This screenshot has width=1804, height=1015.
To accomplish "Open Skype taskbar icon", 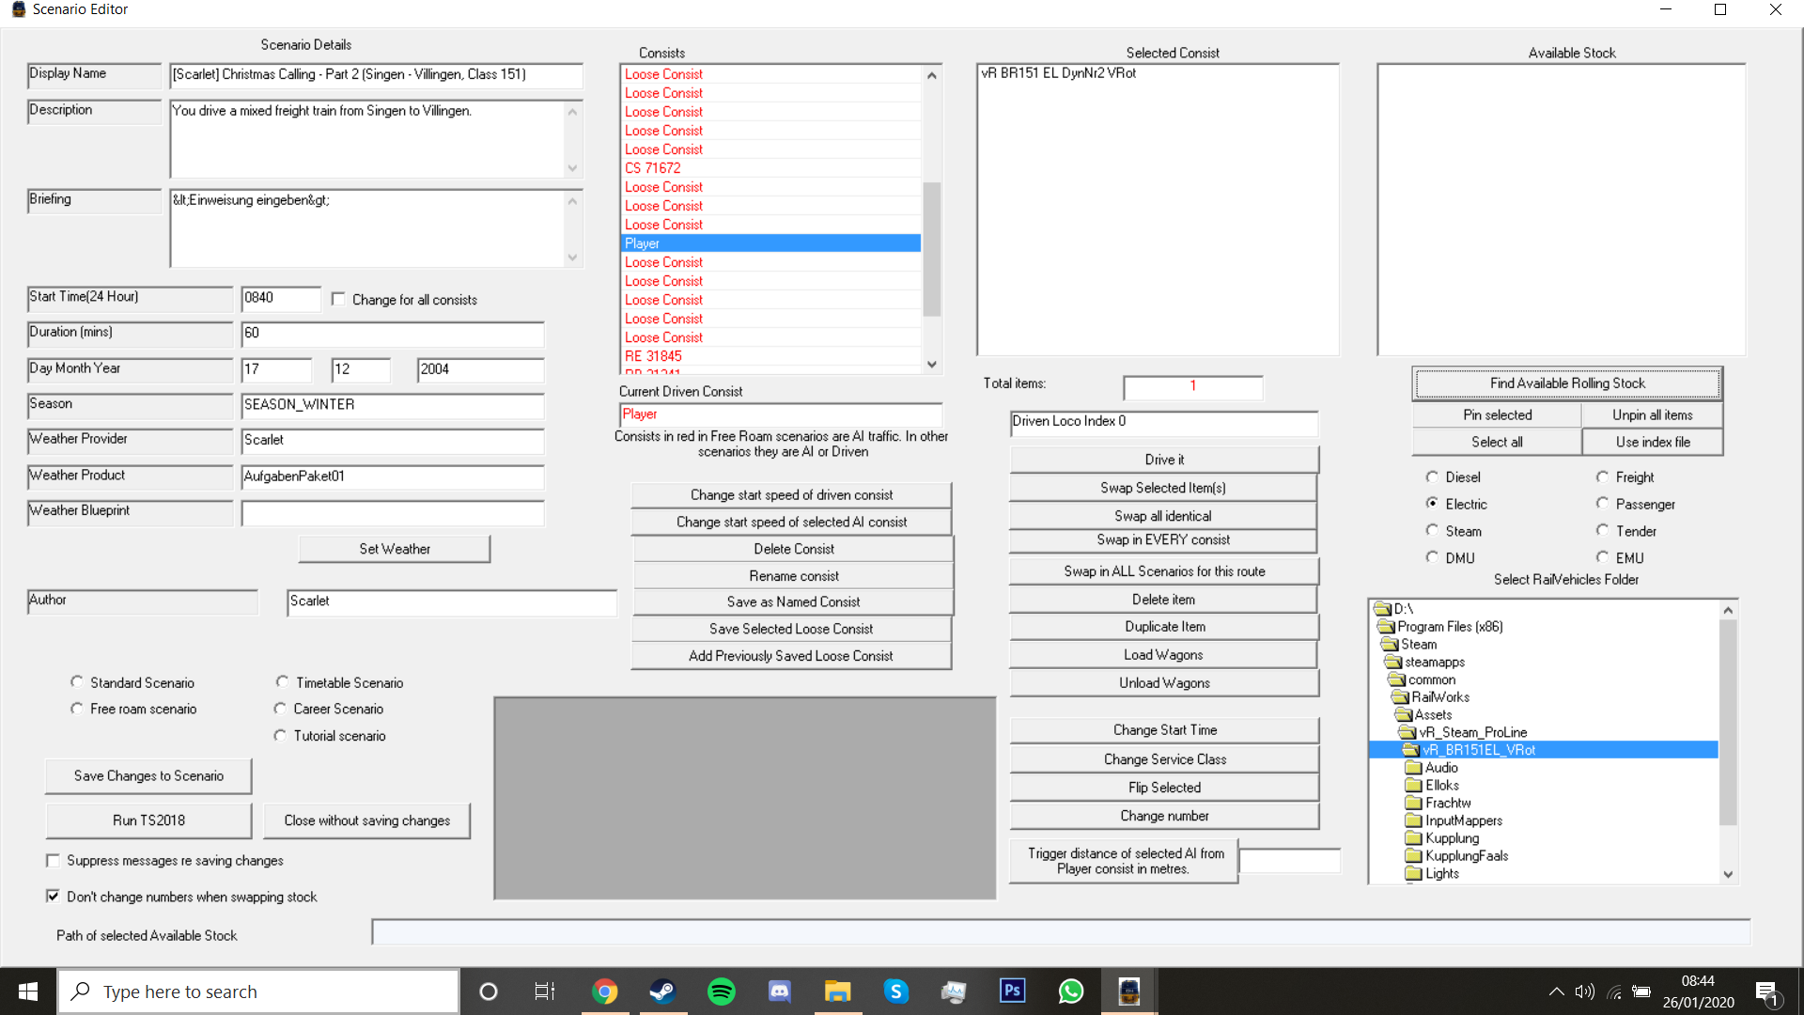I will 895,992.
